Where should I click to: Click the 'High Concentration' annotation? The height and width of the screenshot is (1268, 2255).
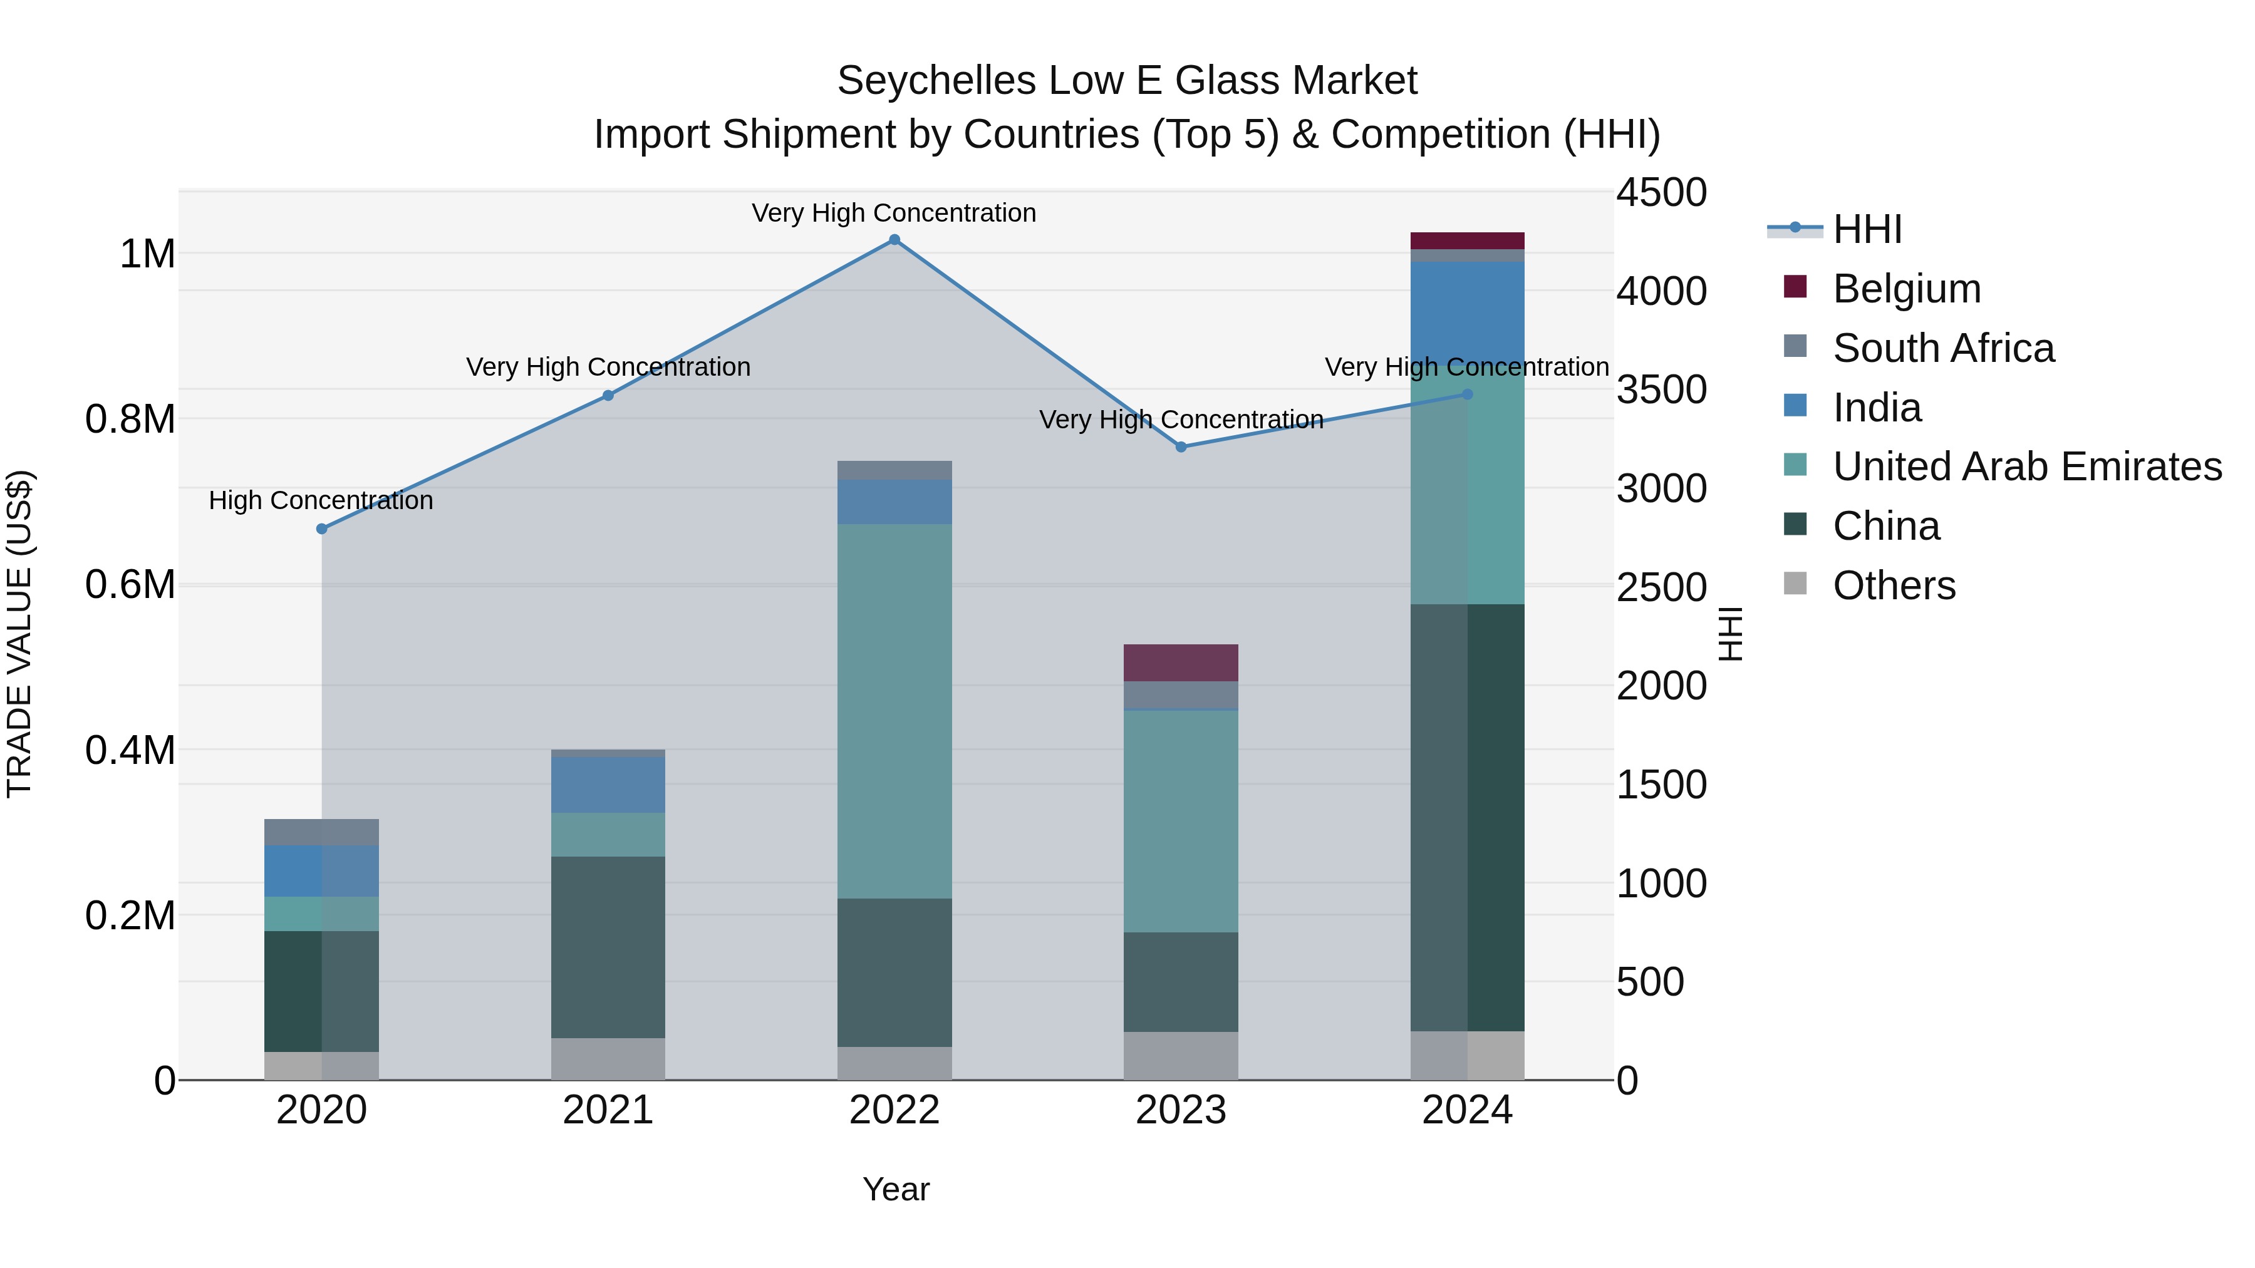click(x=321, y=500)
